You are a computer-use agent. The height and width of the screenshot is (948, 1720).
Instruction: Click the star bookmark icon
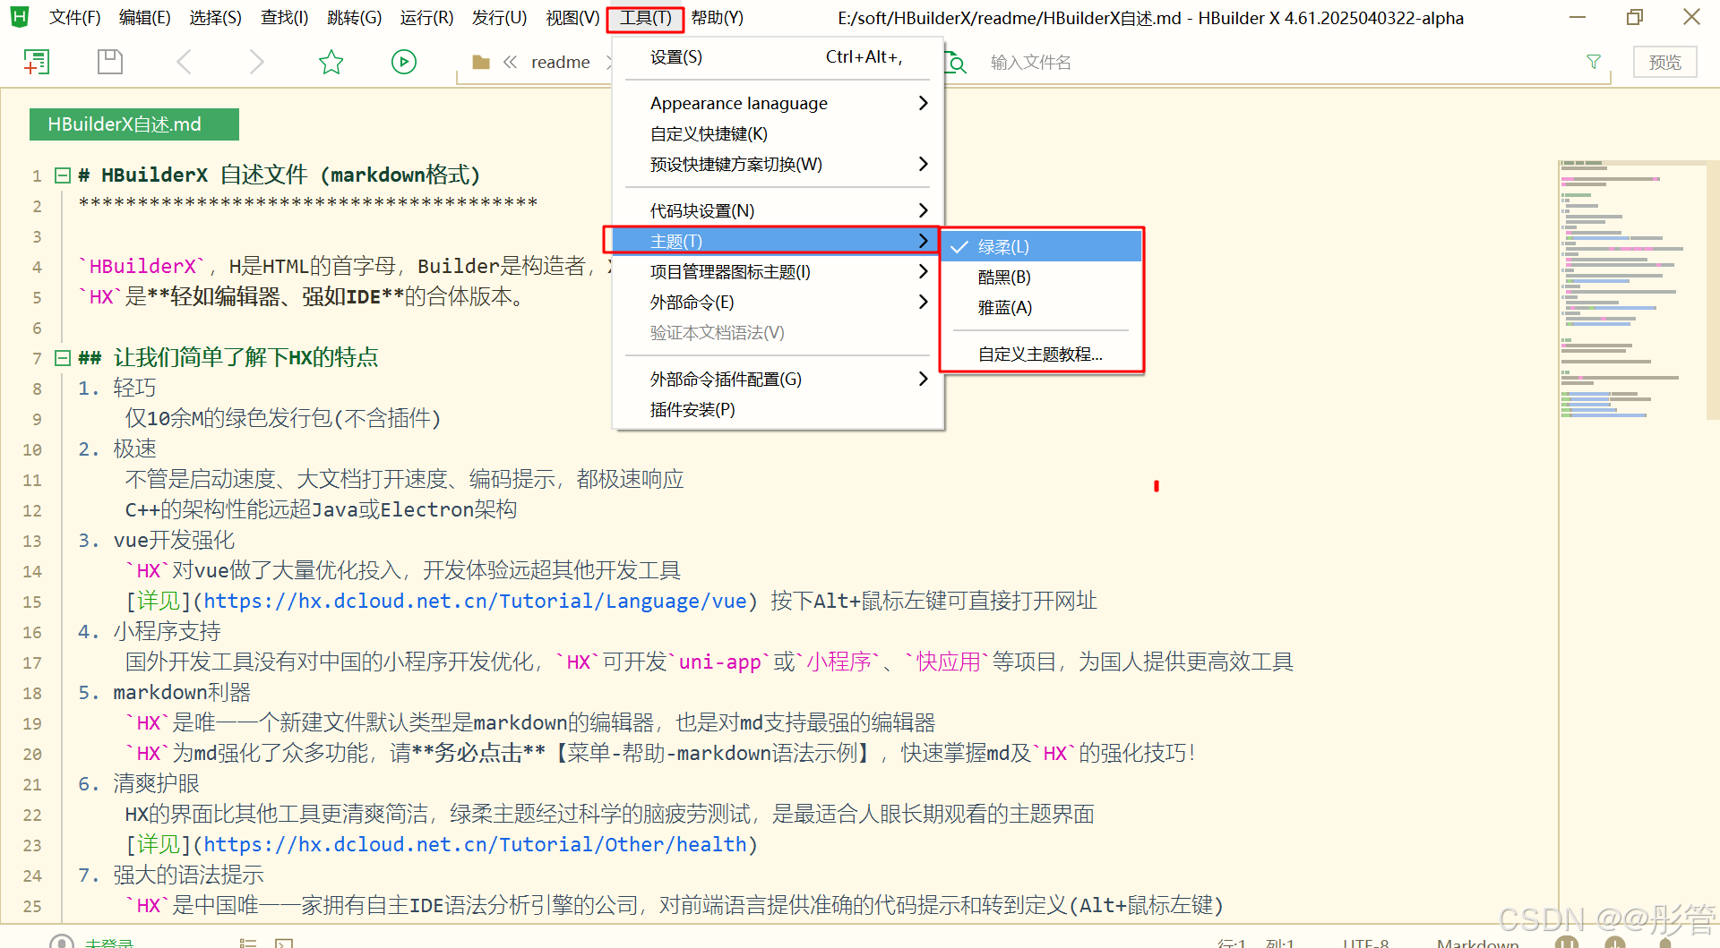[x=331, y=62]
